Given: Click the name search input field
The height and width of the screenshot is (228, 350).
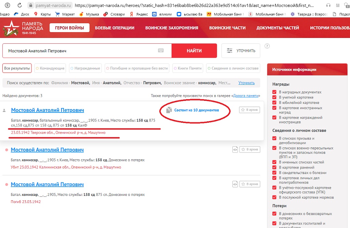Looking at the screenshot, I should tap(80, 51).
